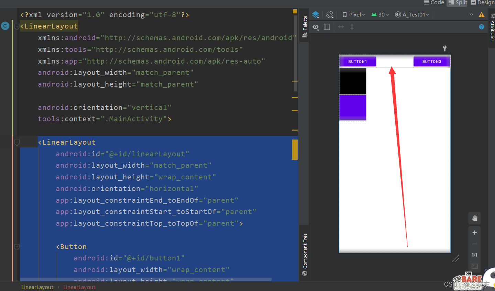Click the text android:orientation="vertical"
Image resolution: width=495 pixels, height=291 pixels.
pos(104,108)
